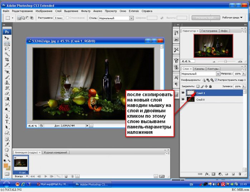Image resolution: width=250 pixels, height=192 pixels.
Task: Click the foreground color swatch
Action: pos(6,165)
